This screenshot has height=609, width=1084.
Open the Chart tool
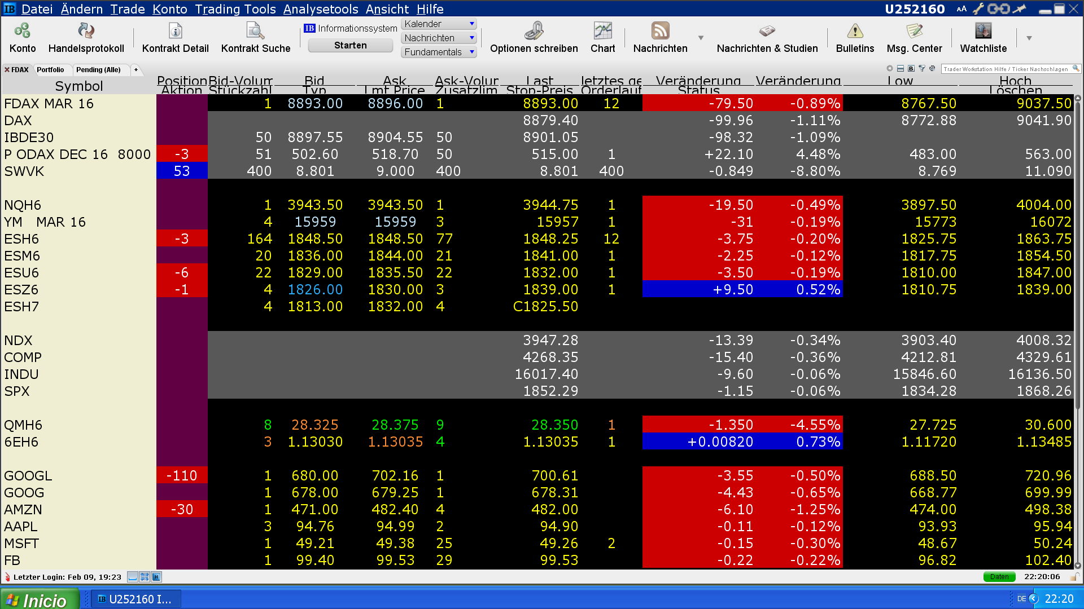[602, 31]
